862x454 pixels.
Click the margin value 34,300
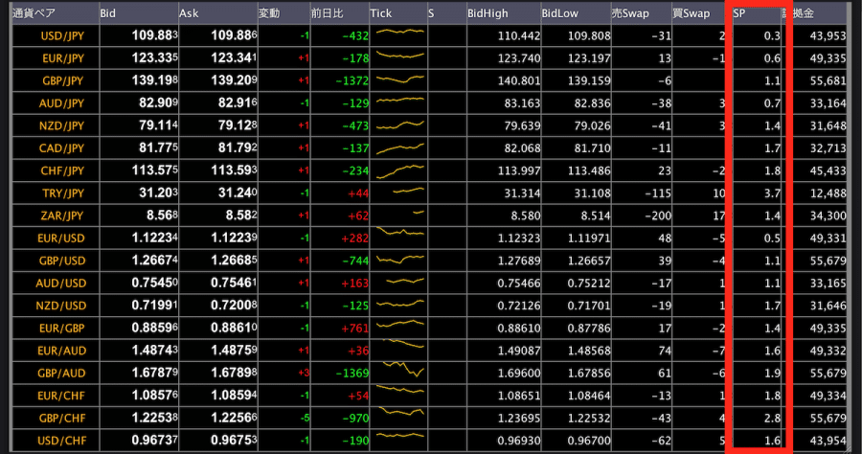(828, 216)
